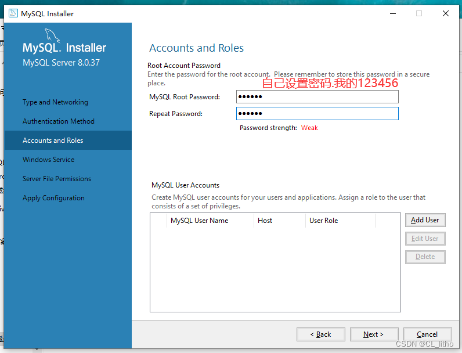Open the Windows Service step
Image resolution: width=462 pixels, height=353 pixels.
coord(48,160)
